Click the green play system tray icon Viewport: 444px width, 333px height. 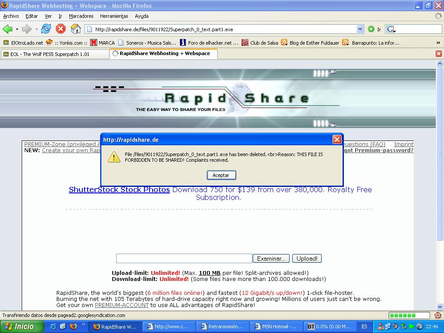[x=412, y=327]
